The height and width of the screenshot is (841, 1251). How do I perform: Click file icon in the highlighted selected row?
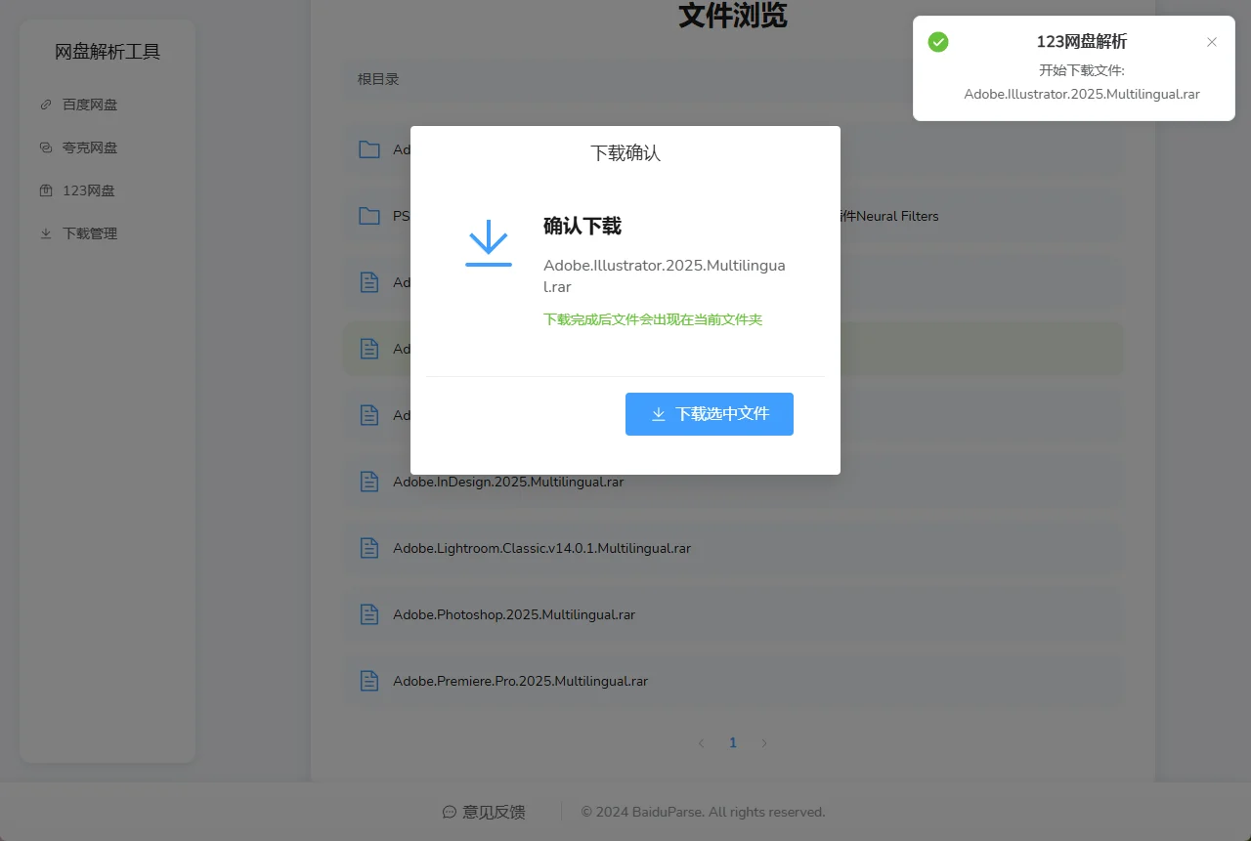pyautogui.click(x=369, y=349)
